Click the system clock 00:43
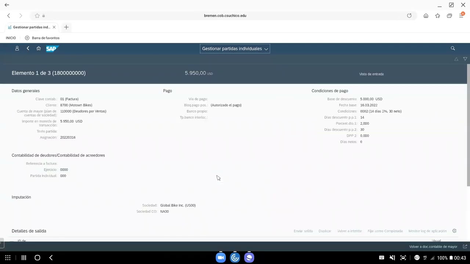470x264 pixels. pos(460,258)
